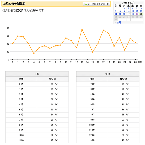Select calendar date 19
Screen dimensions: 145x145
click(137, 14)
